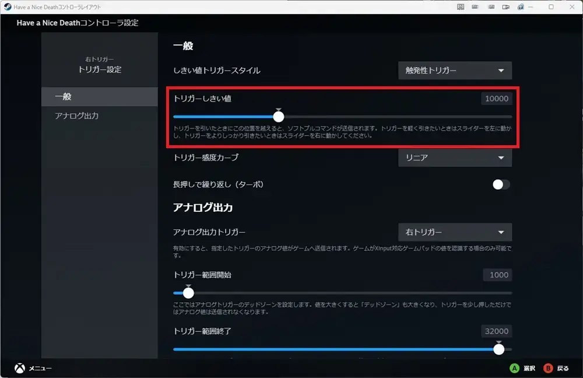Close the Have a Nice Death layout window

[572, 6]
